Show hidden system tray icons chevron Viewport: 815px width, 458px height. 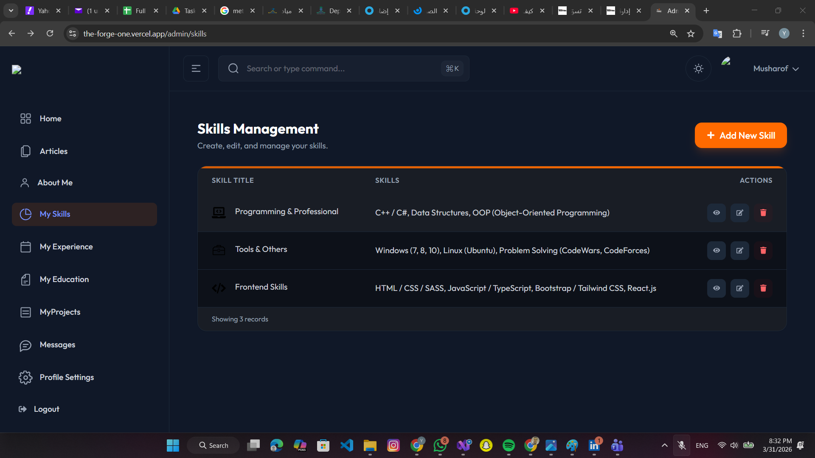(664, 445)
